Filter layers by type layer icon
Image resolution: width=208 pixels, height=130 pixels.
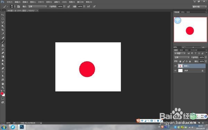coord(196,53)
